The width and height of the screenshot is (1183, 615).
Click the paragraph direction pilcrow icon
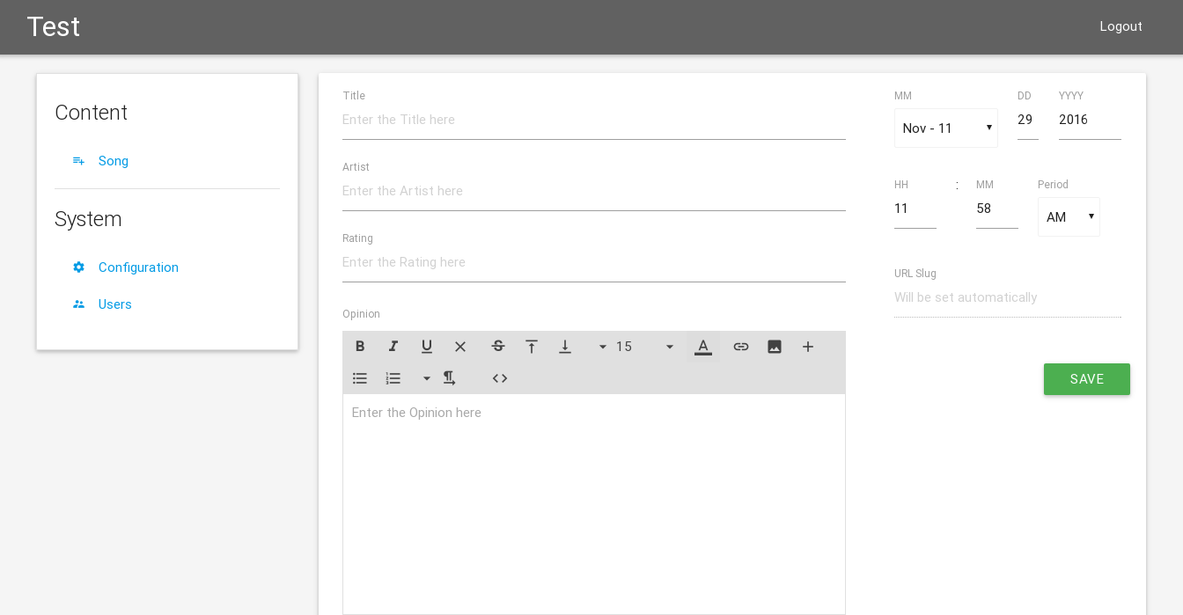tap(449, 378)
